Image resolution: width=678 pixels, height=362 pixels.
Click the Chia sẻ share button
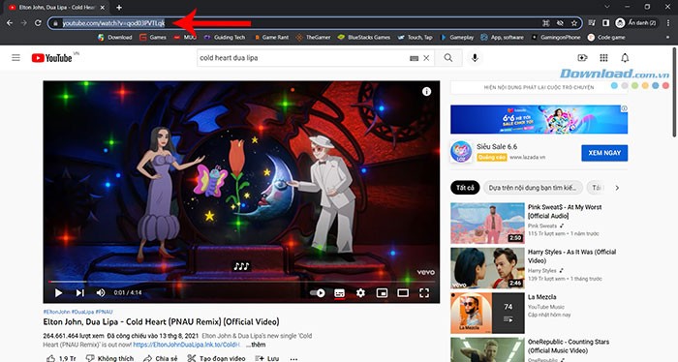161,358
